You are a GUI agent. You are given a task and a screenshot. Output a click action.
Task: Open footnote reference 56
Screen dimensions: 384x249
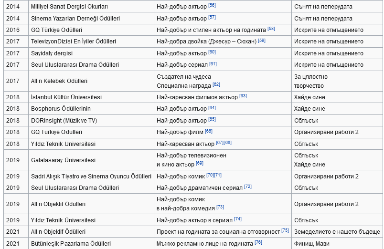(212, 5)
